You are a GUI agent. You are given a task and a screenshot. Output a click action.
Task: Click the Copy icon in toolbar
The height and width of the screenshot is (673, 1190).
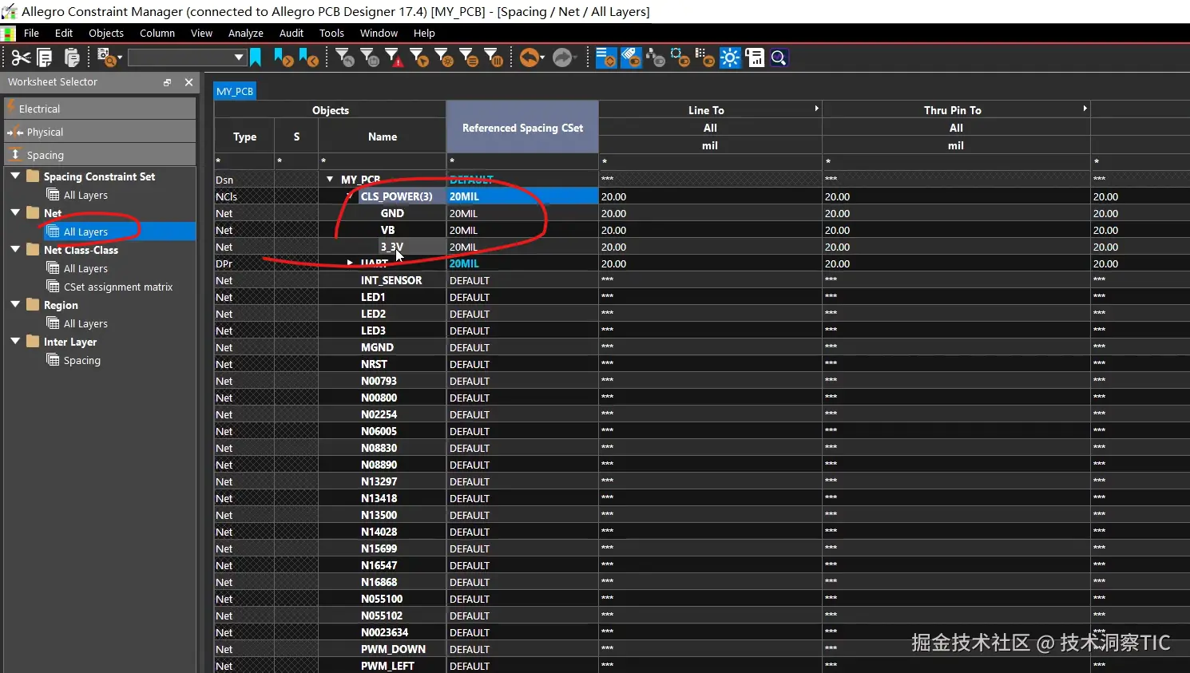pos(46,57)
